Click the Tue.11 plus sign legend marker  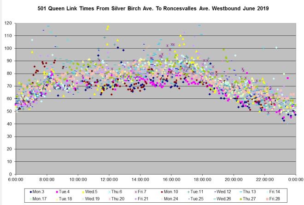[188, 192]
